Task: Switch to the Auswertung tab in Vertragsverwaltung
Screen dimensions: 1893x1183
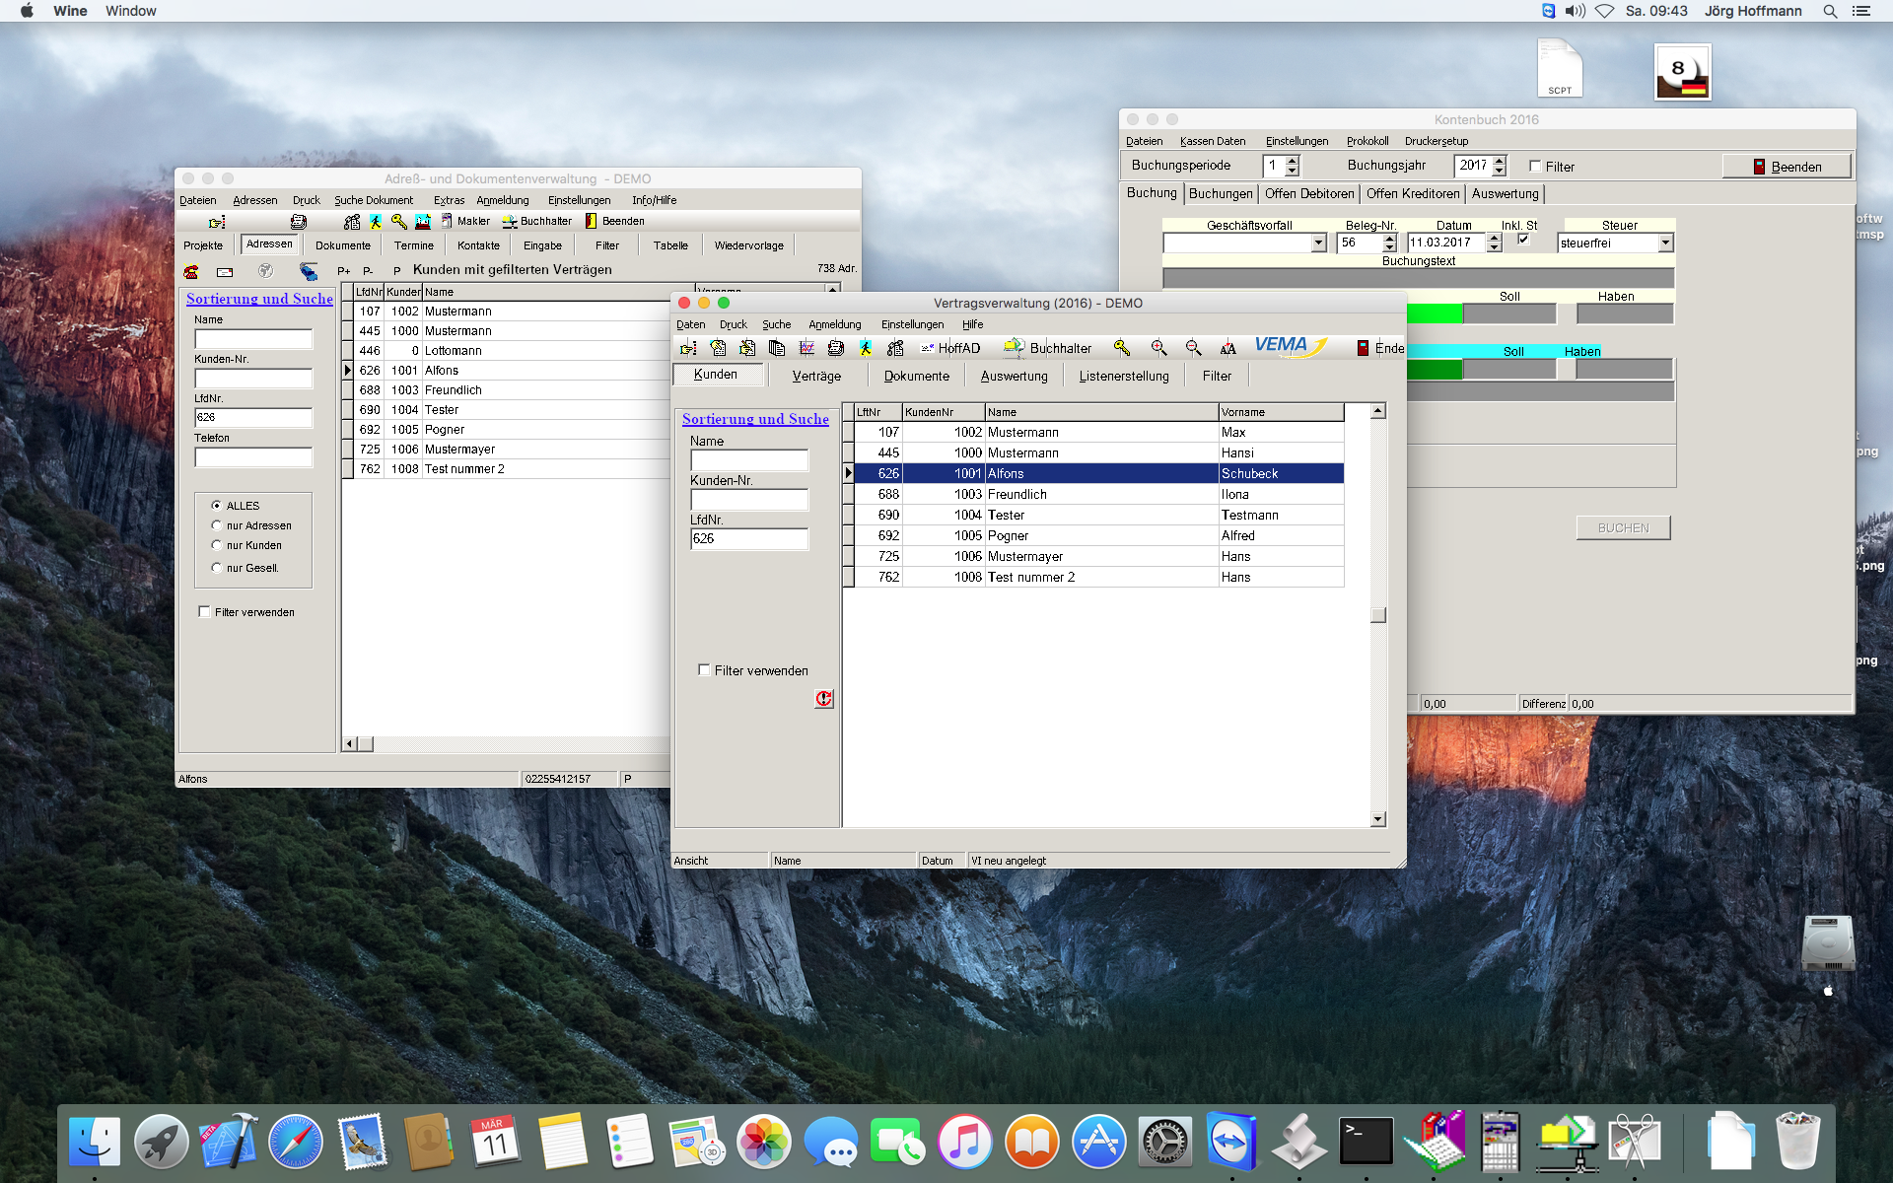Action: pos(1014,377)
